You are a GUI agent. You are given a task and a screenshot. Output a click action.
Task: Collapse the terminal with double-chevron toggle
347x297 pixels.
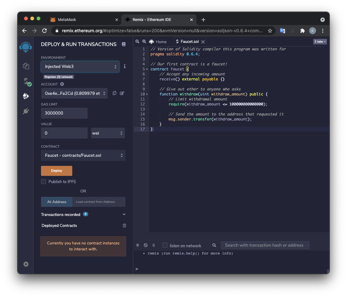138,245
